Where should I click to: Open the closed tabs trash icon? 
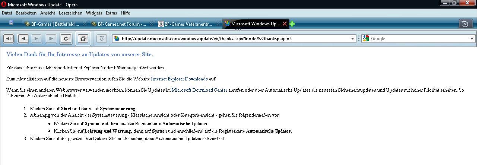pyautogui.click(x=465, y=24)
